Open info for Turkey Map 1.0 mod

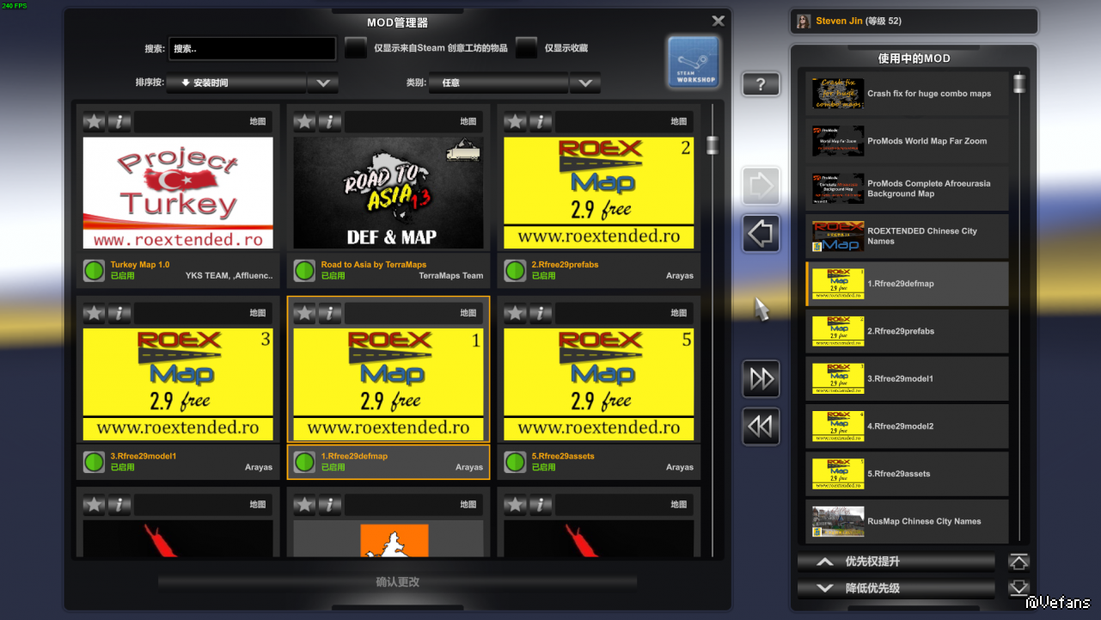(x=119, y=121)
